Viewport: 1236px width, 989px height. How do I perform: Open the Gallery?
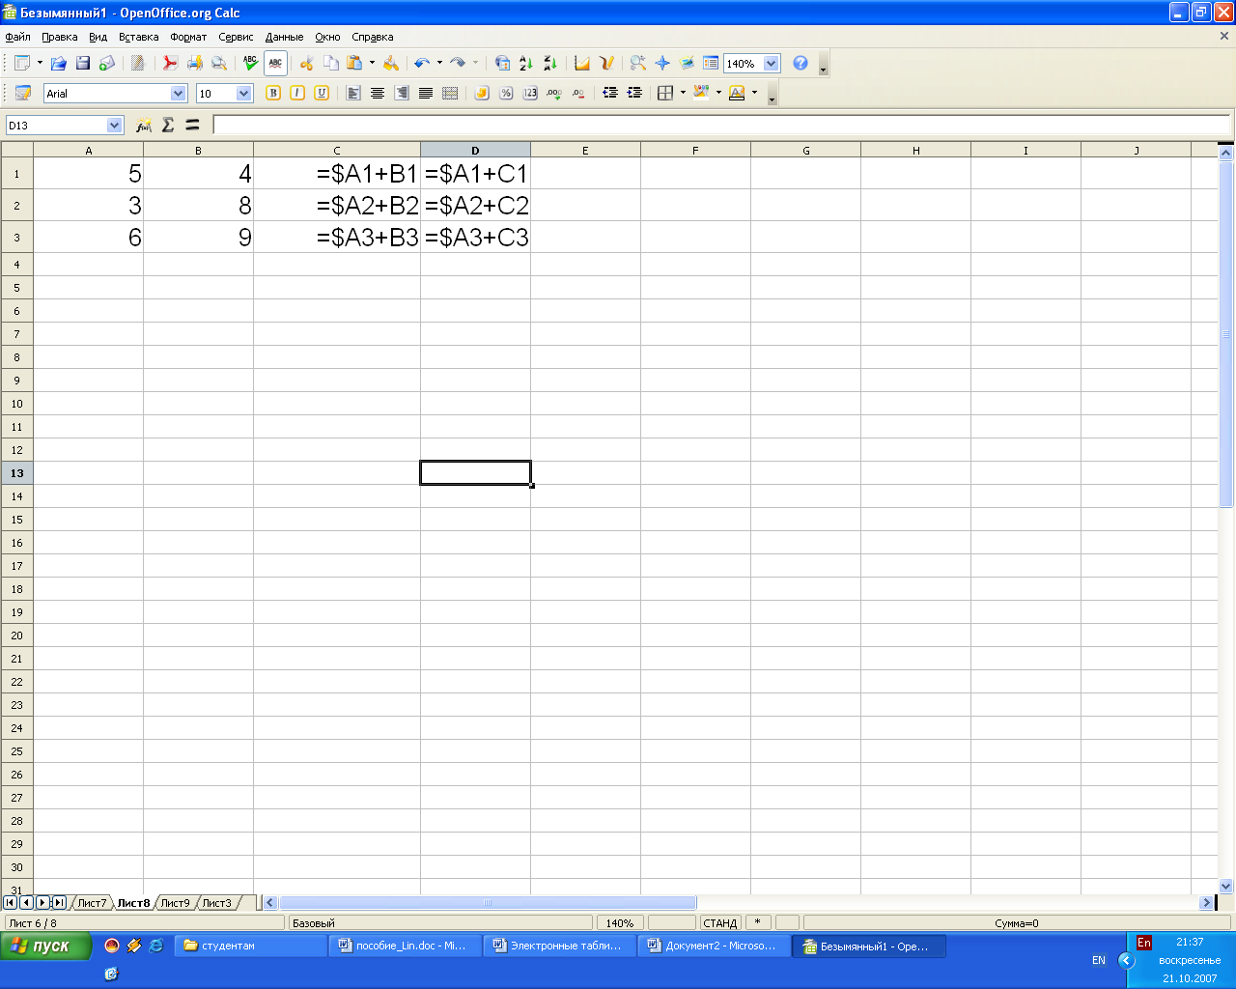point(687,64)
